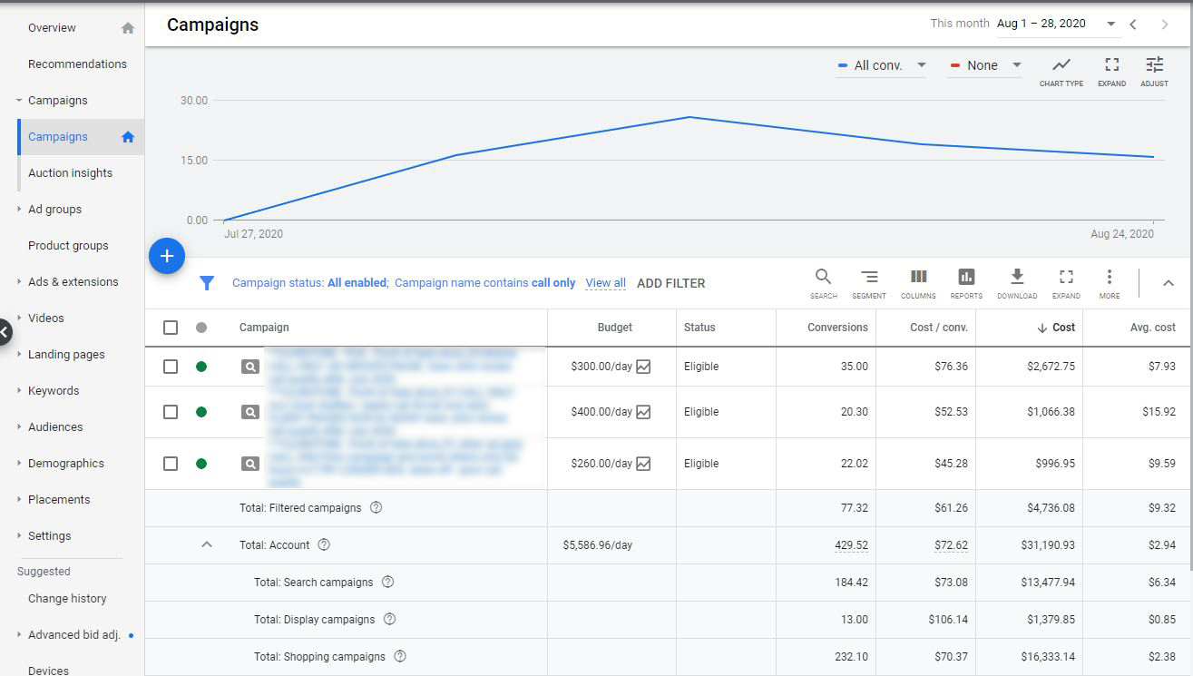
Task: Click the blue plus create campaign button
Action: (167, 257)
